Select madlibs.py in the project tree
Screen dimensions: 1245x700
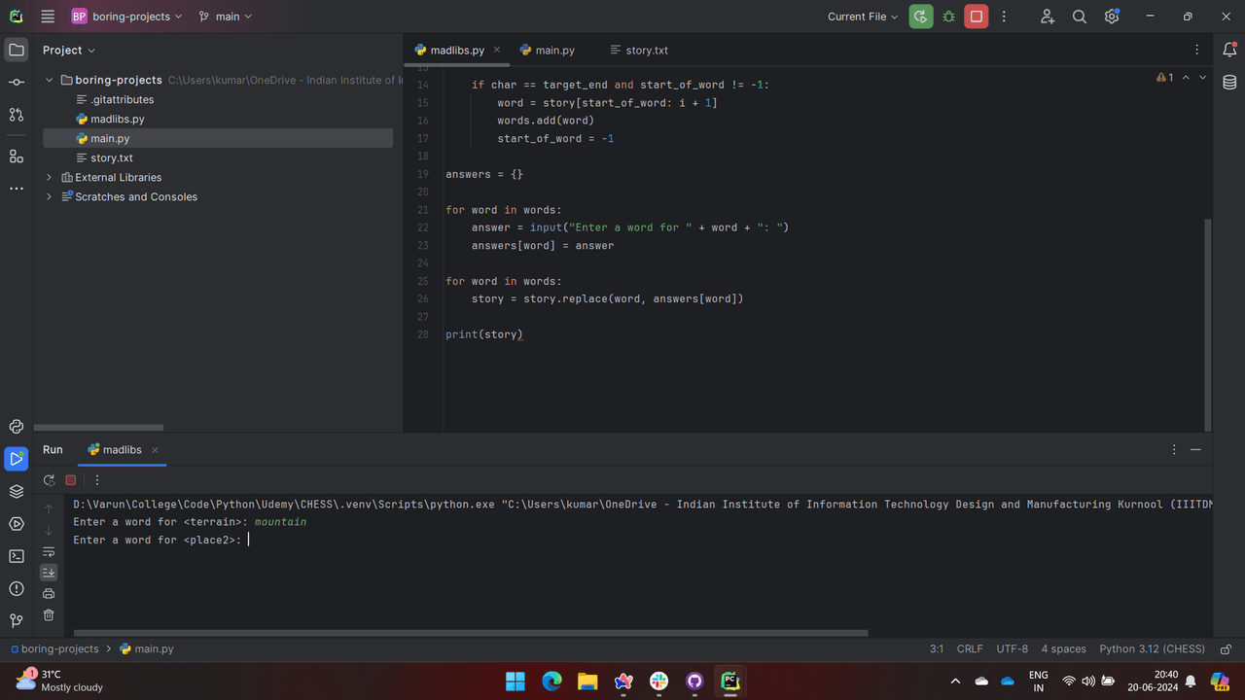click(x=117, y=119)
